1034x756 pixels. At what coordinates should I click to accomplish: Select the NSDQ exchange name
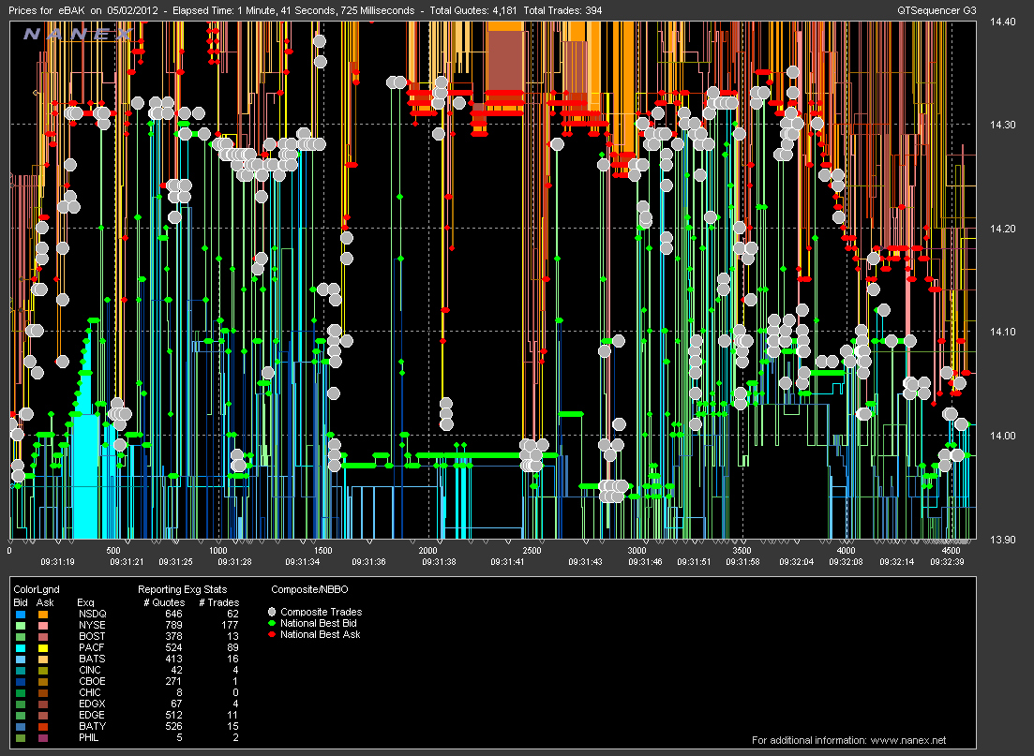(x=92, y=615)
